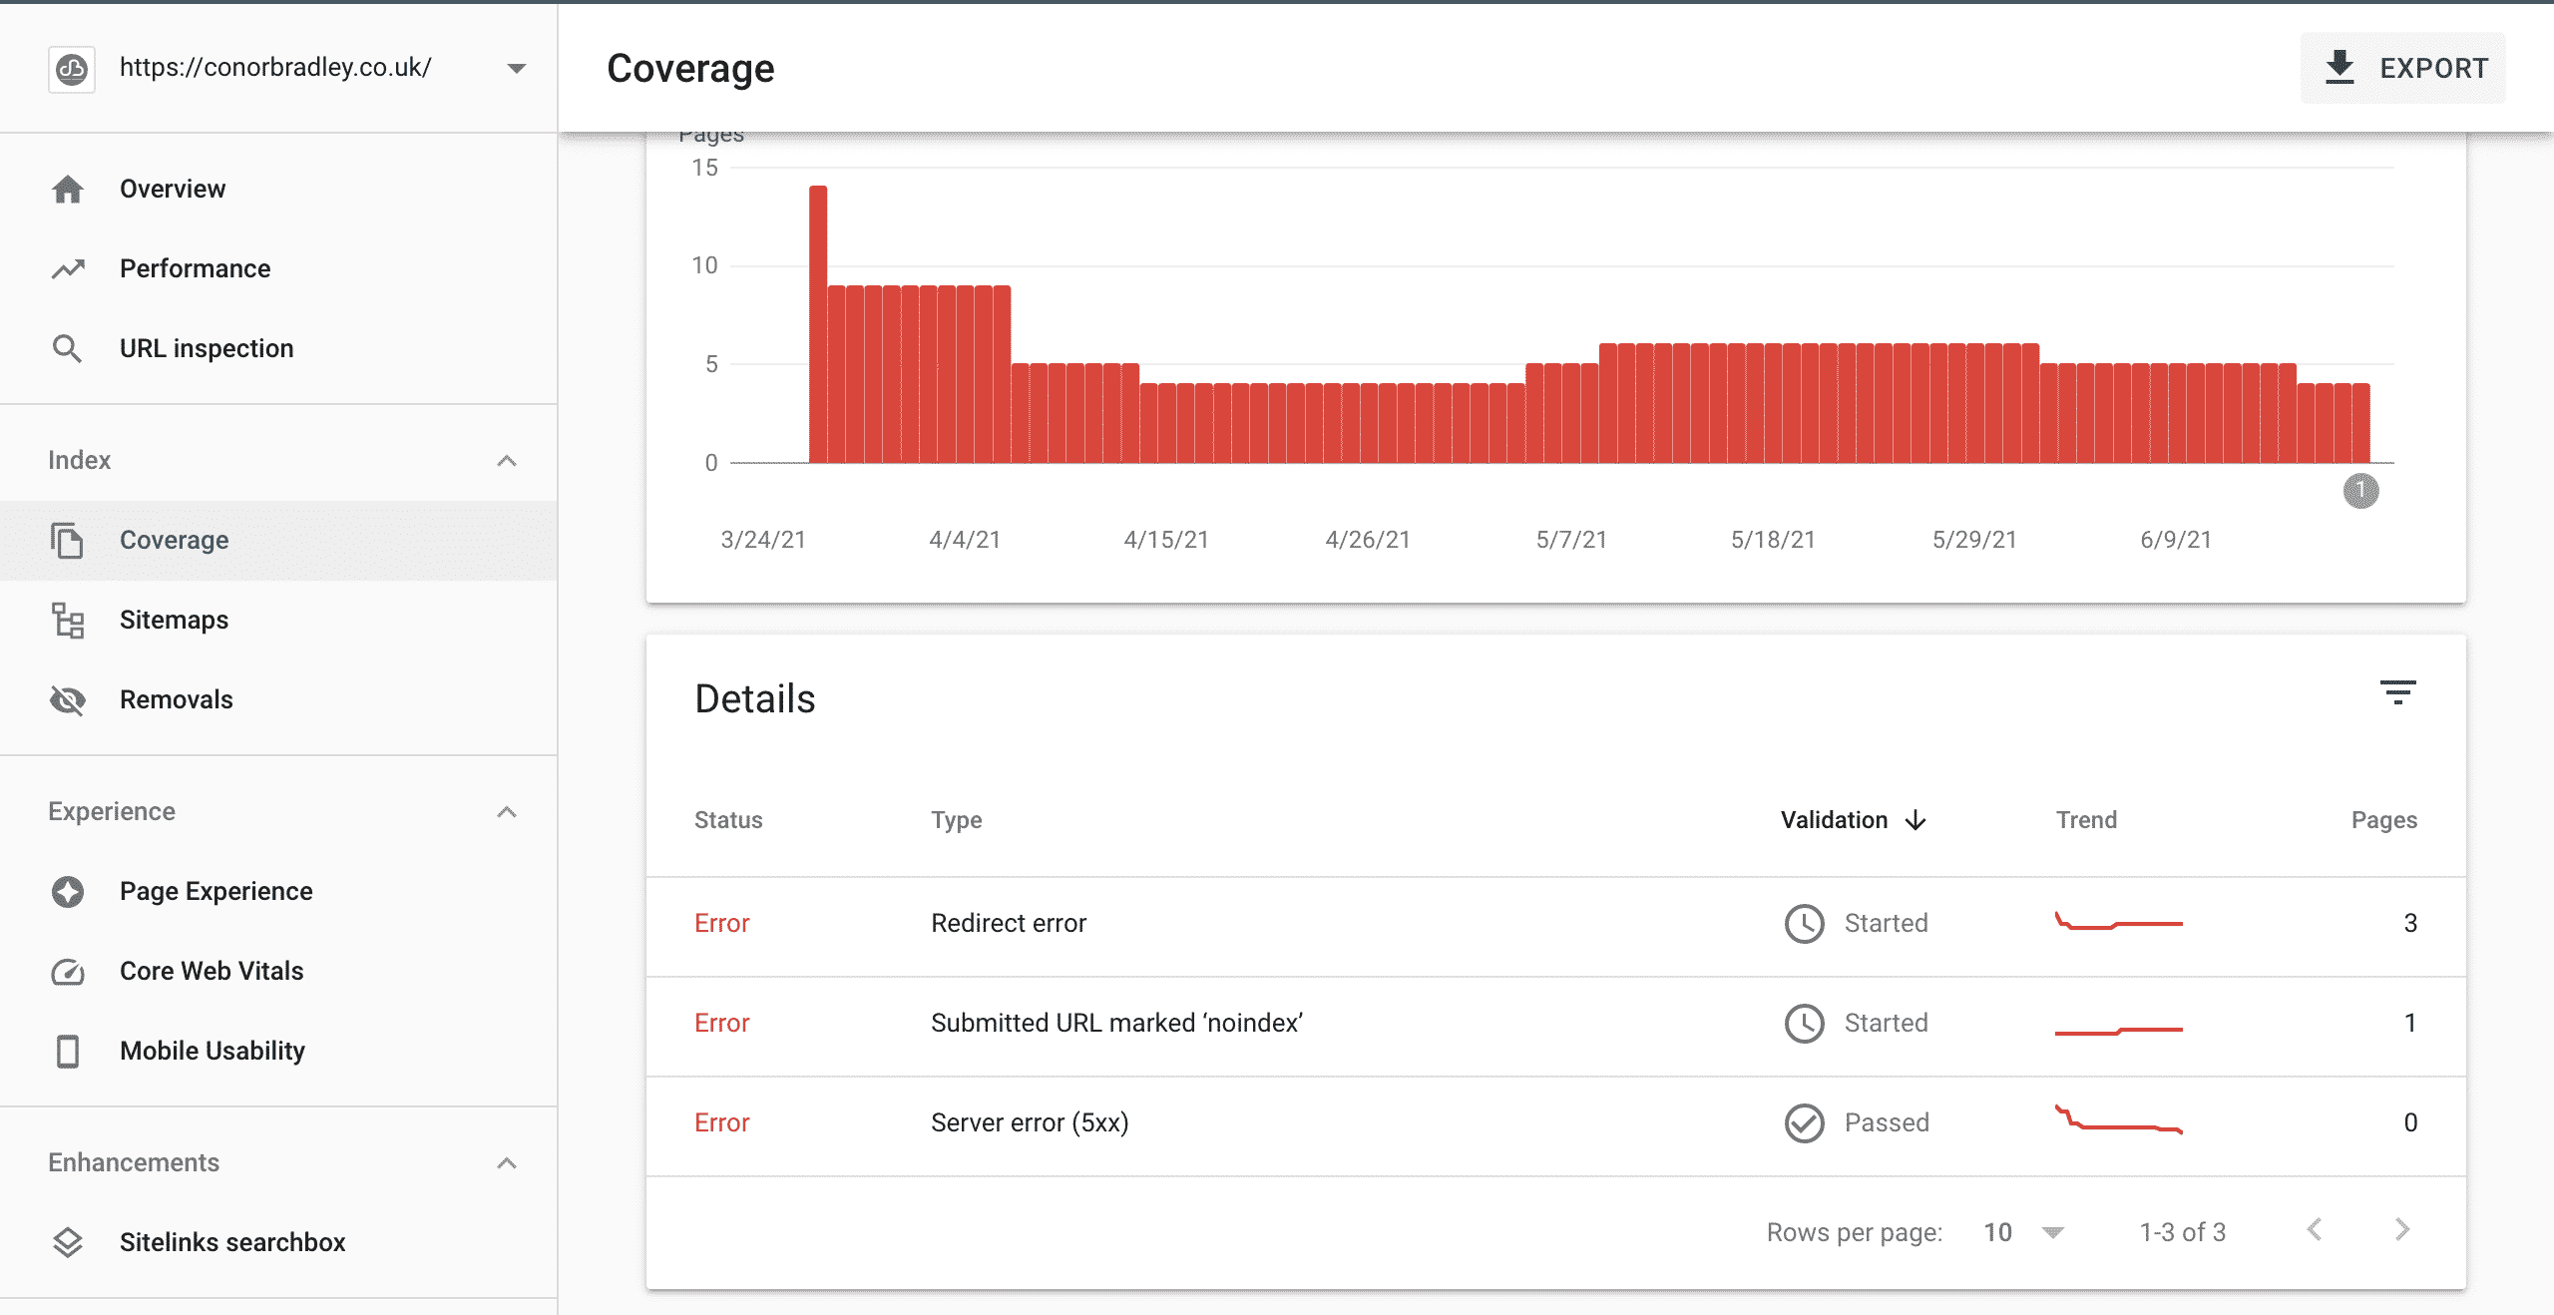Click the Core Web Vitals gauge icon
This screenshot has width=2554, height=1315.
[x=68, y=971]
